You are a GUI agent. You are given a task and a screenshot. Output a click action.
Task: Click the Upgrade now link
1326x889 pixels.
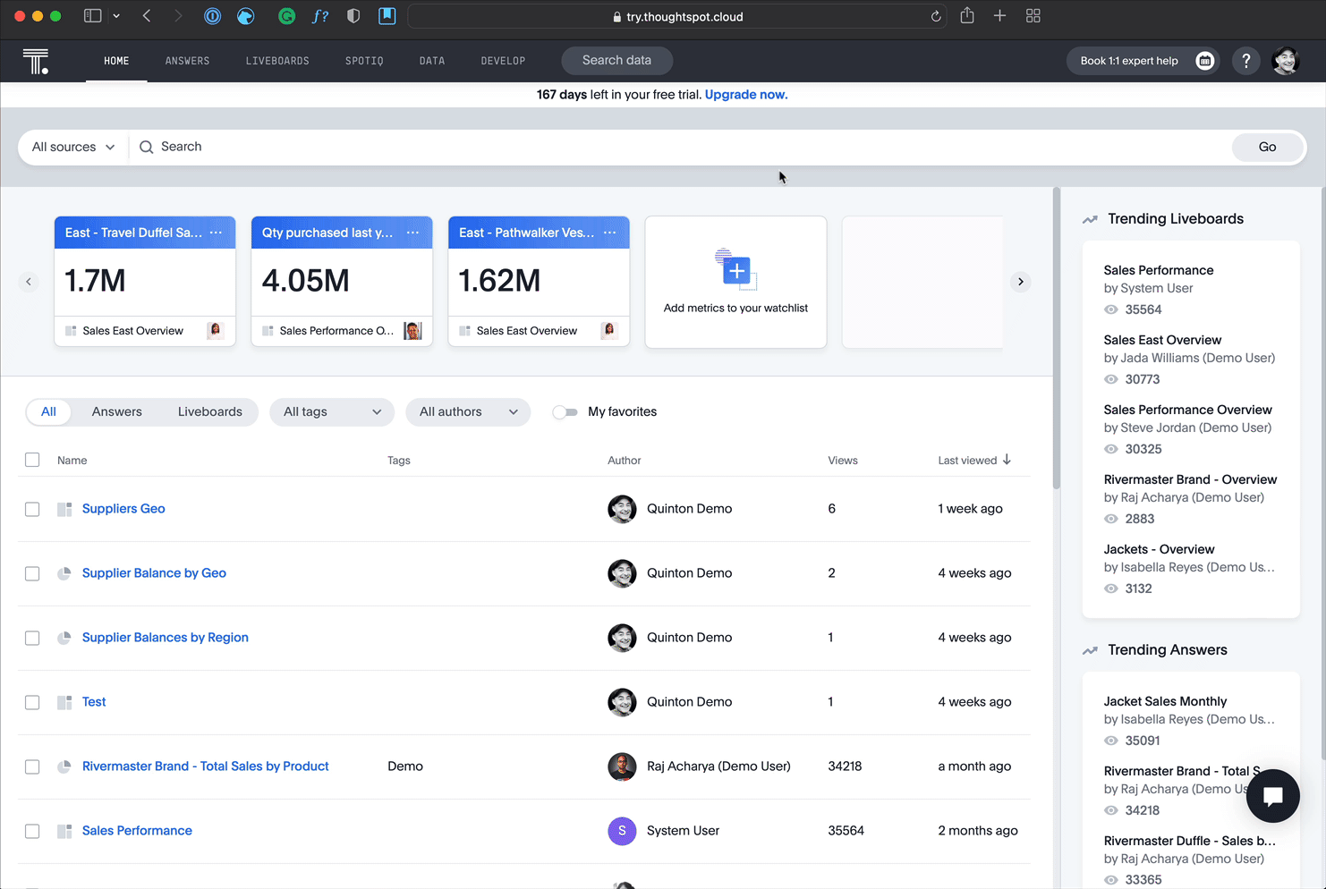pos(746,95)
